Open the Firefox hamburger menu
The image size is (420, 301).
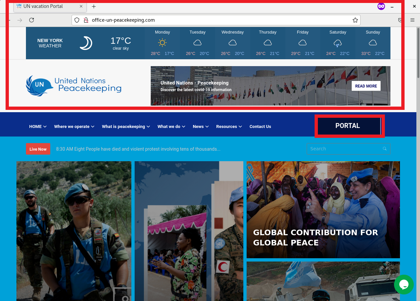412,20
